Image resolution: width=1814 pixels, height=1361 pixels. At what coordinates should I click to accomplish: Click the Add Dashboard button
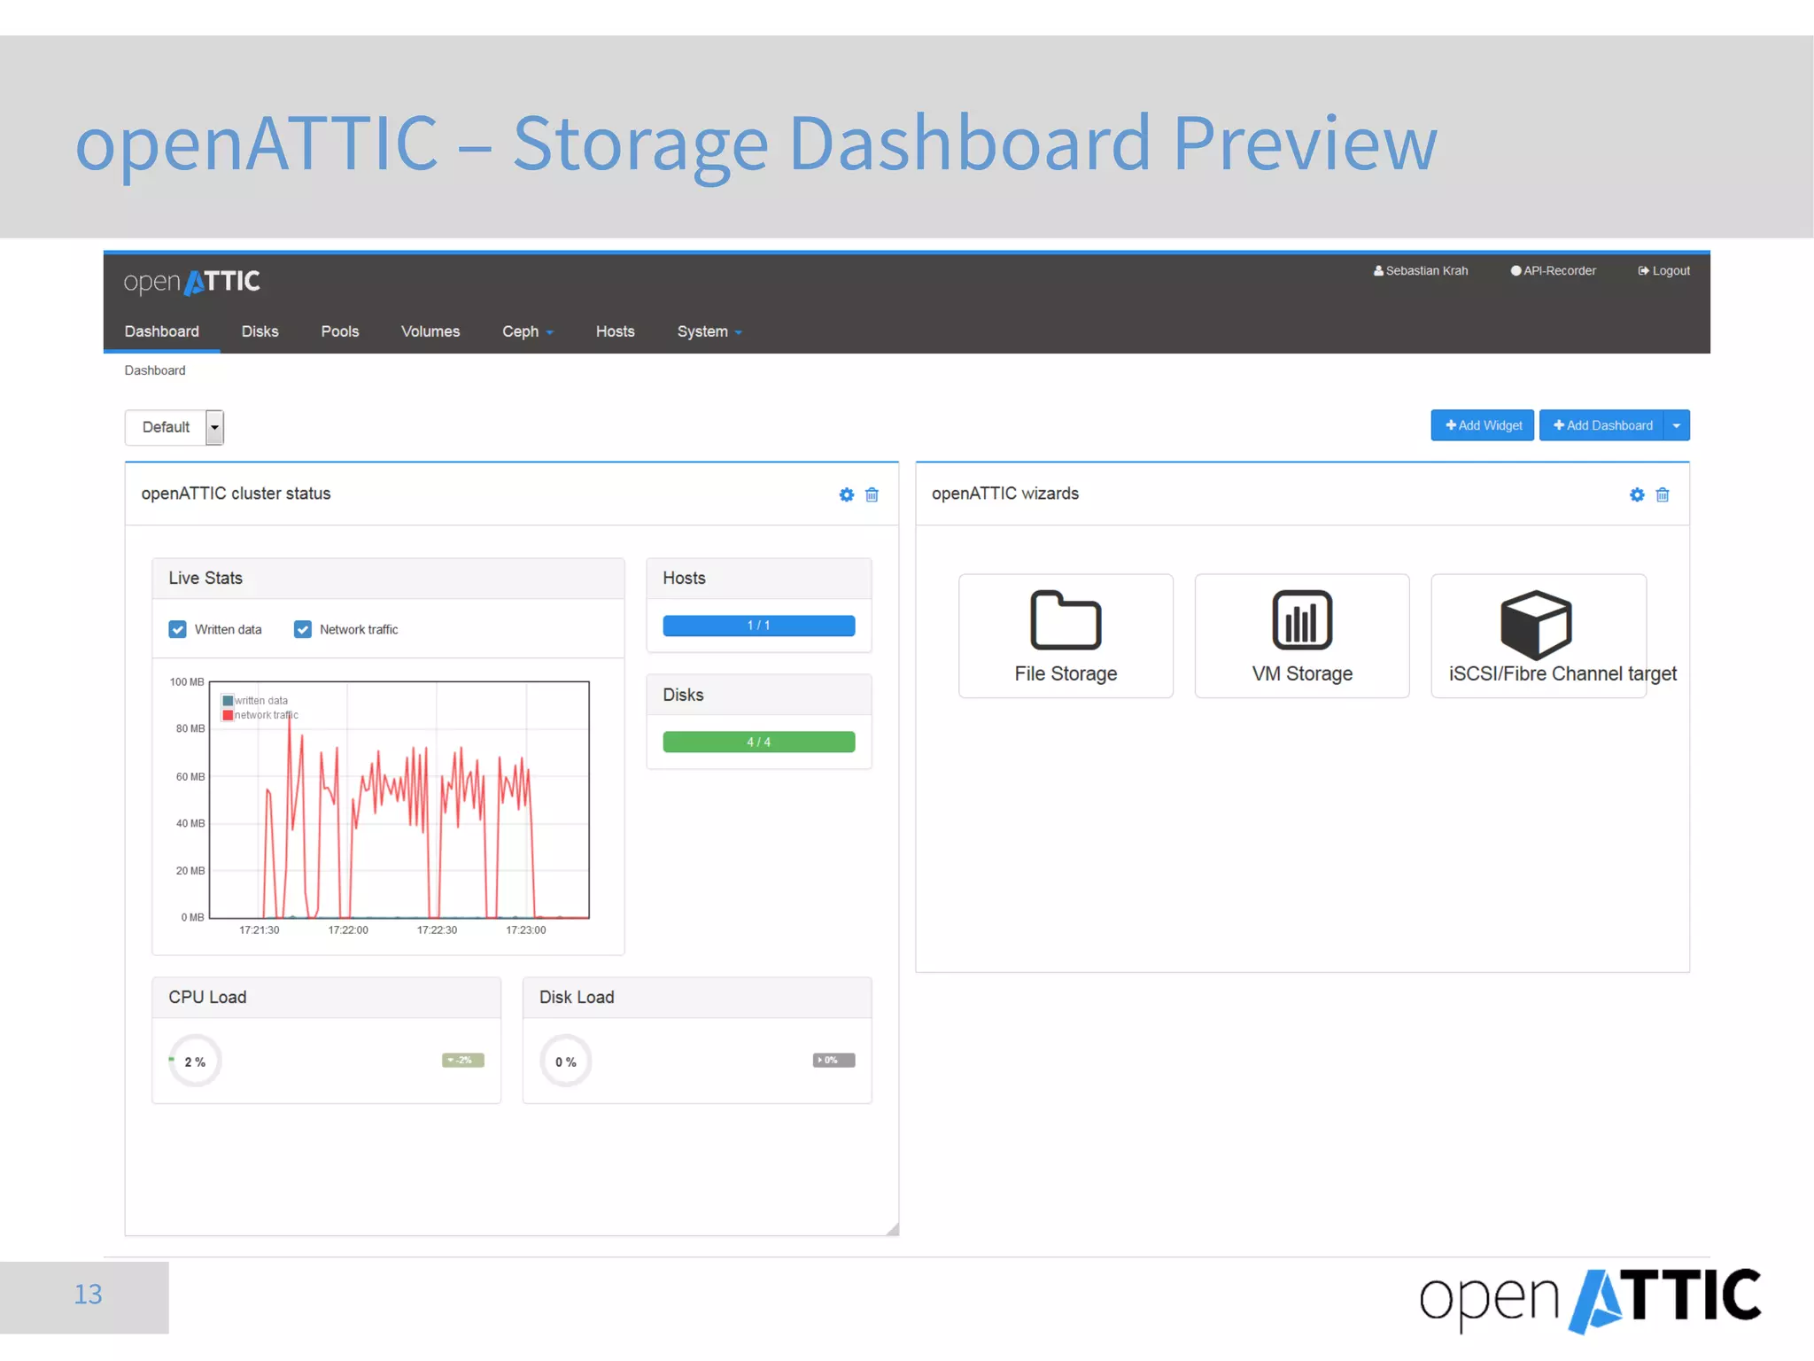[x=1601, y=425]
